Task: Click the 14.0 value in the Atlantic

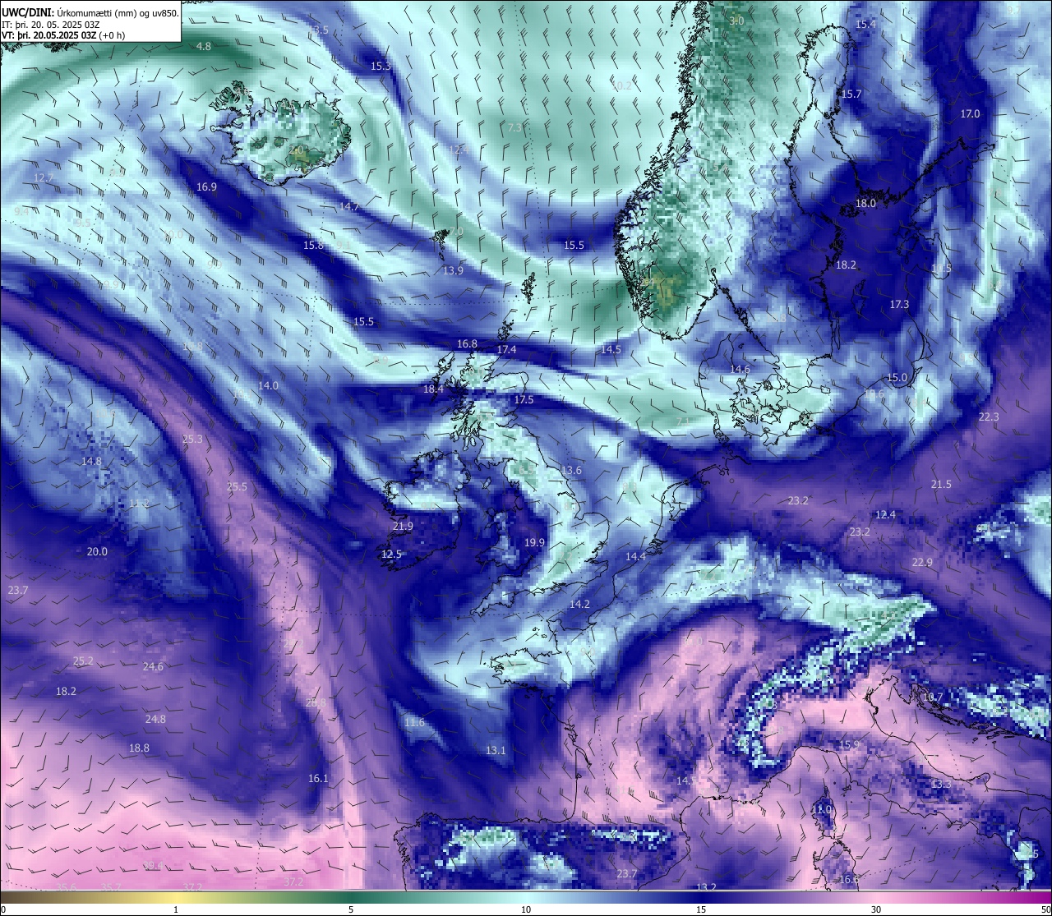Action: [268, 385]
